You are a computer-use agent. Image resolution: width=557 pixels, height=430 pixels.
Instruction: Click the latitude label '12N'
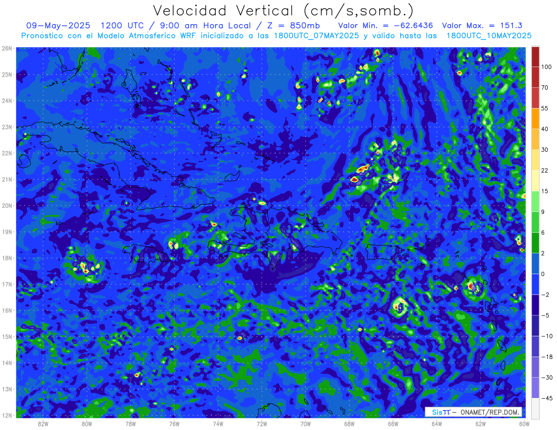click(7, 415)
